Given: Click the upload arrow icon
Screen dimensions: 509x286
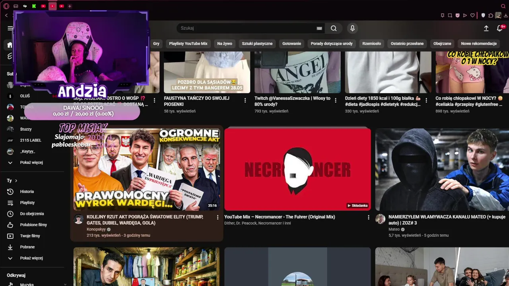Looking at the screenshot, I should tap(486, 28).
